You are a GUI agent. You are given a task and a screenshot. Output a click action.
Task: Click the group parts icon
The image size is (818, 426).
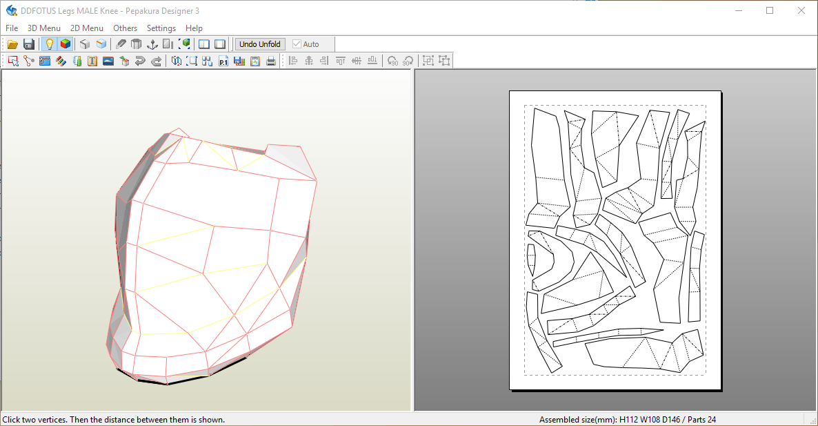pos(428,61)
